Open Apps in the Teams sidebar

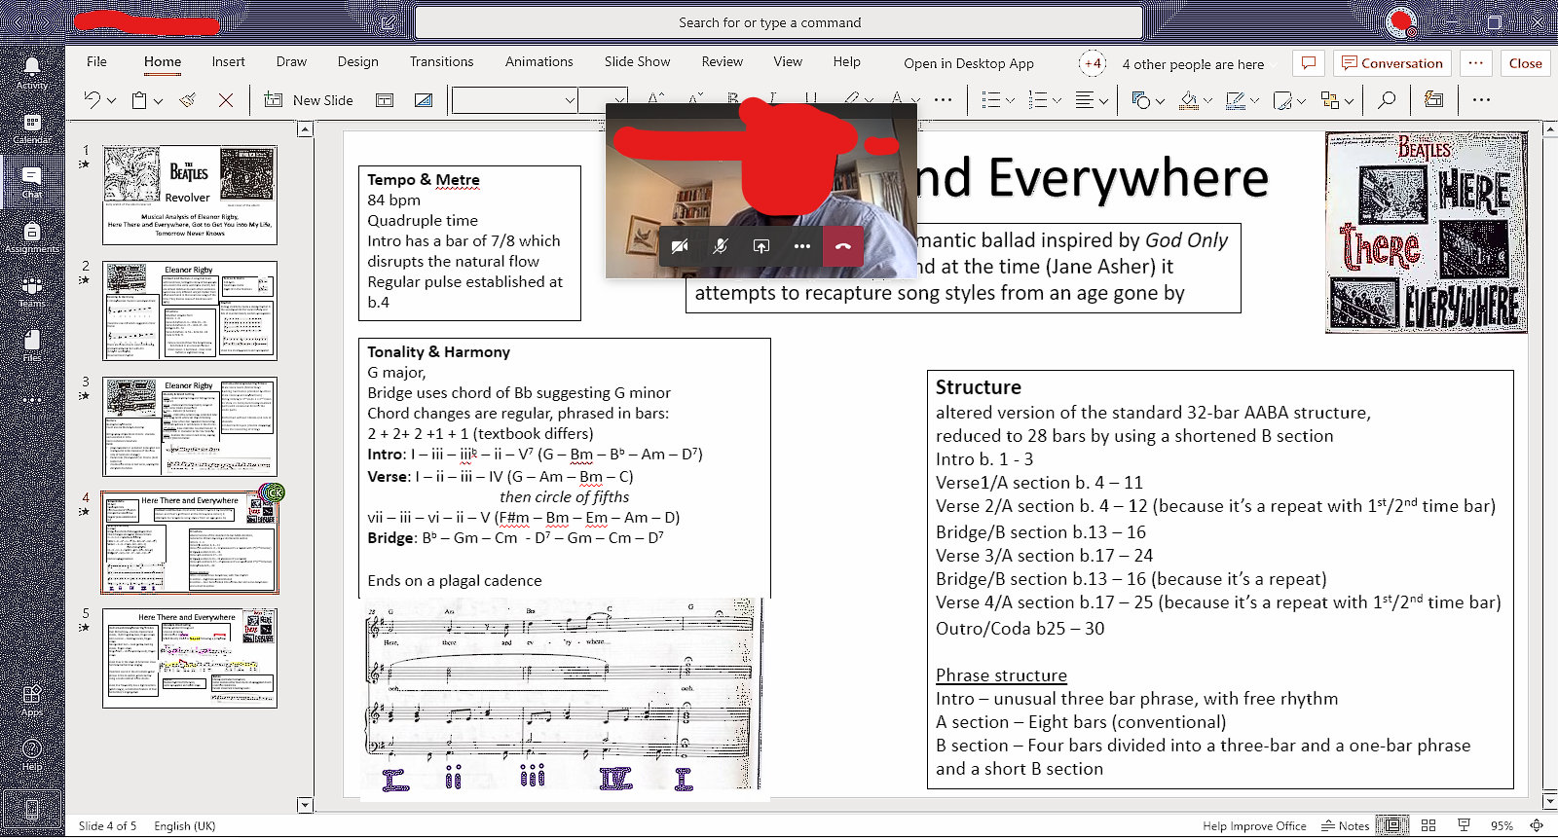pos(31,701)
